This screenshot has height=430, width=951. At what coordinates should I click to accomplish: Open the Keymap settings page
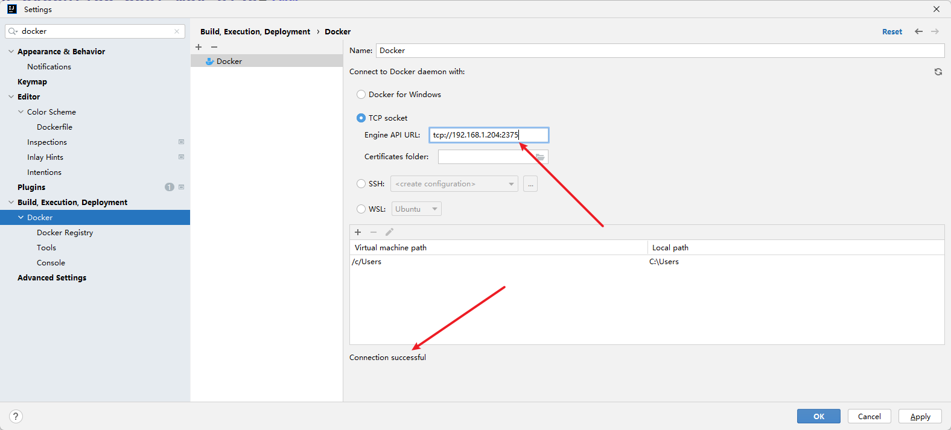click(32, 82)
